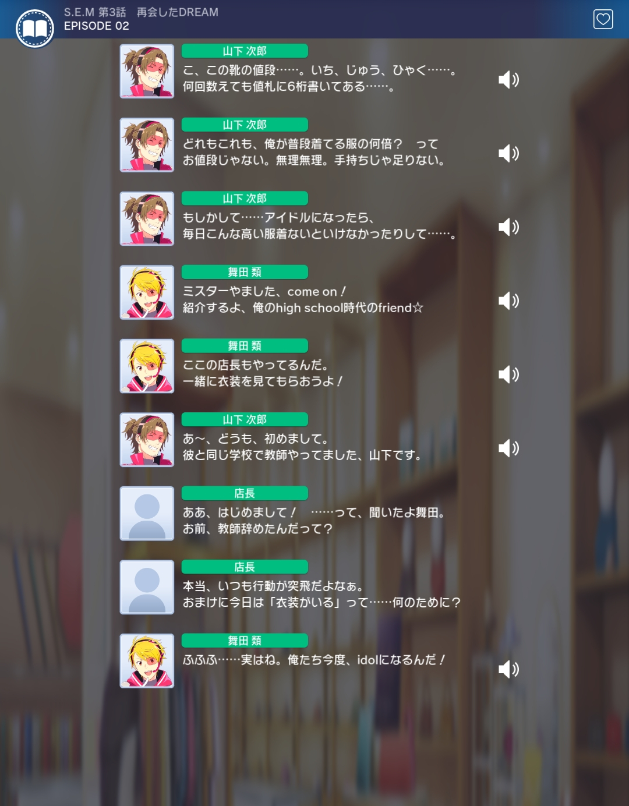Select 舞田 類 name label above ここの店長 line
Screen dimensions: 629x806
click(245, 345)
